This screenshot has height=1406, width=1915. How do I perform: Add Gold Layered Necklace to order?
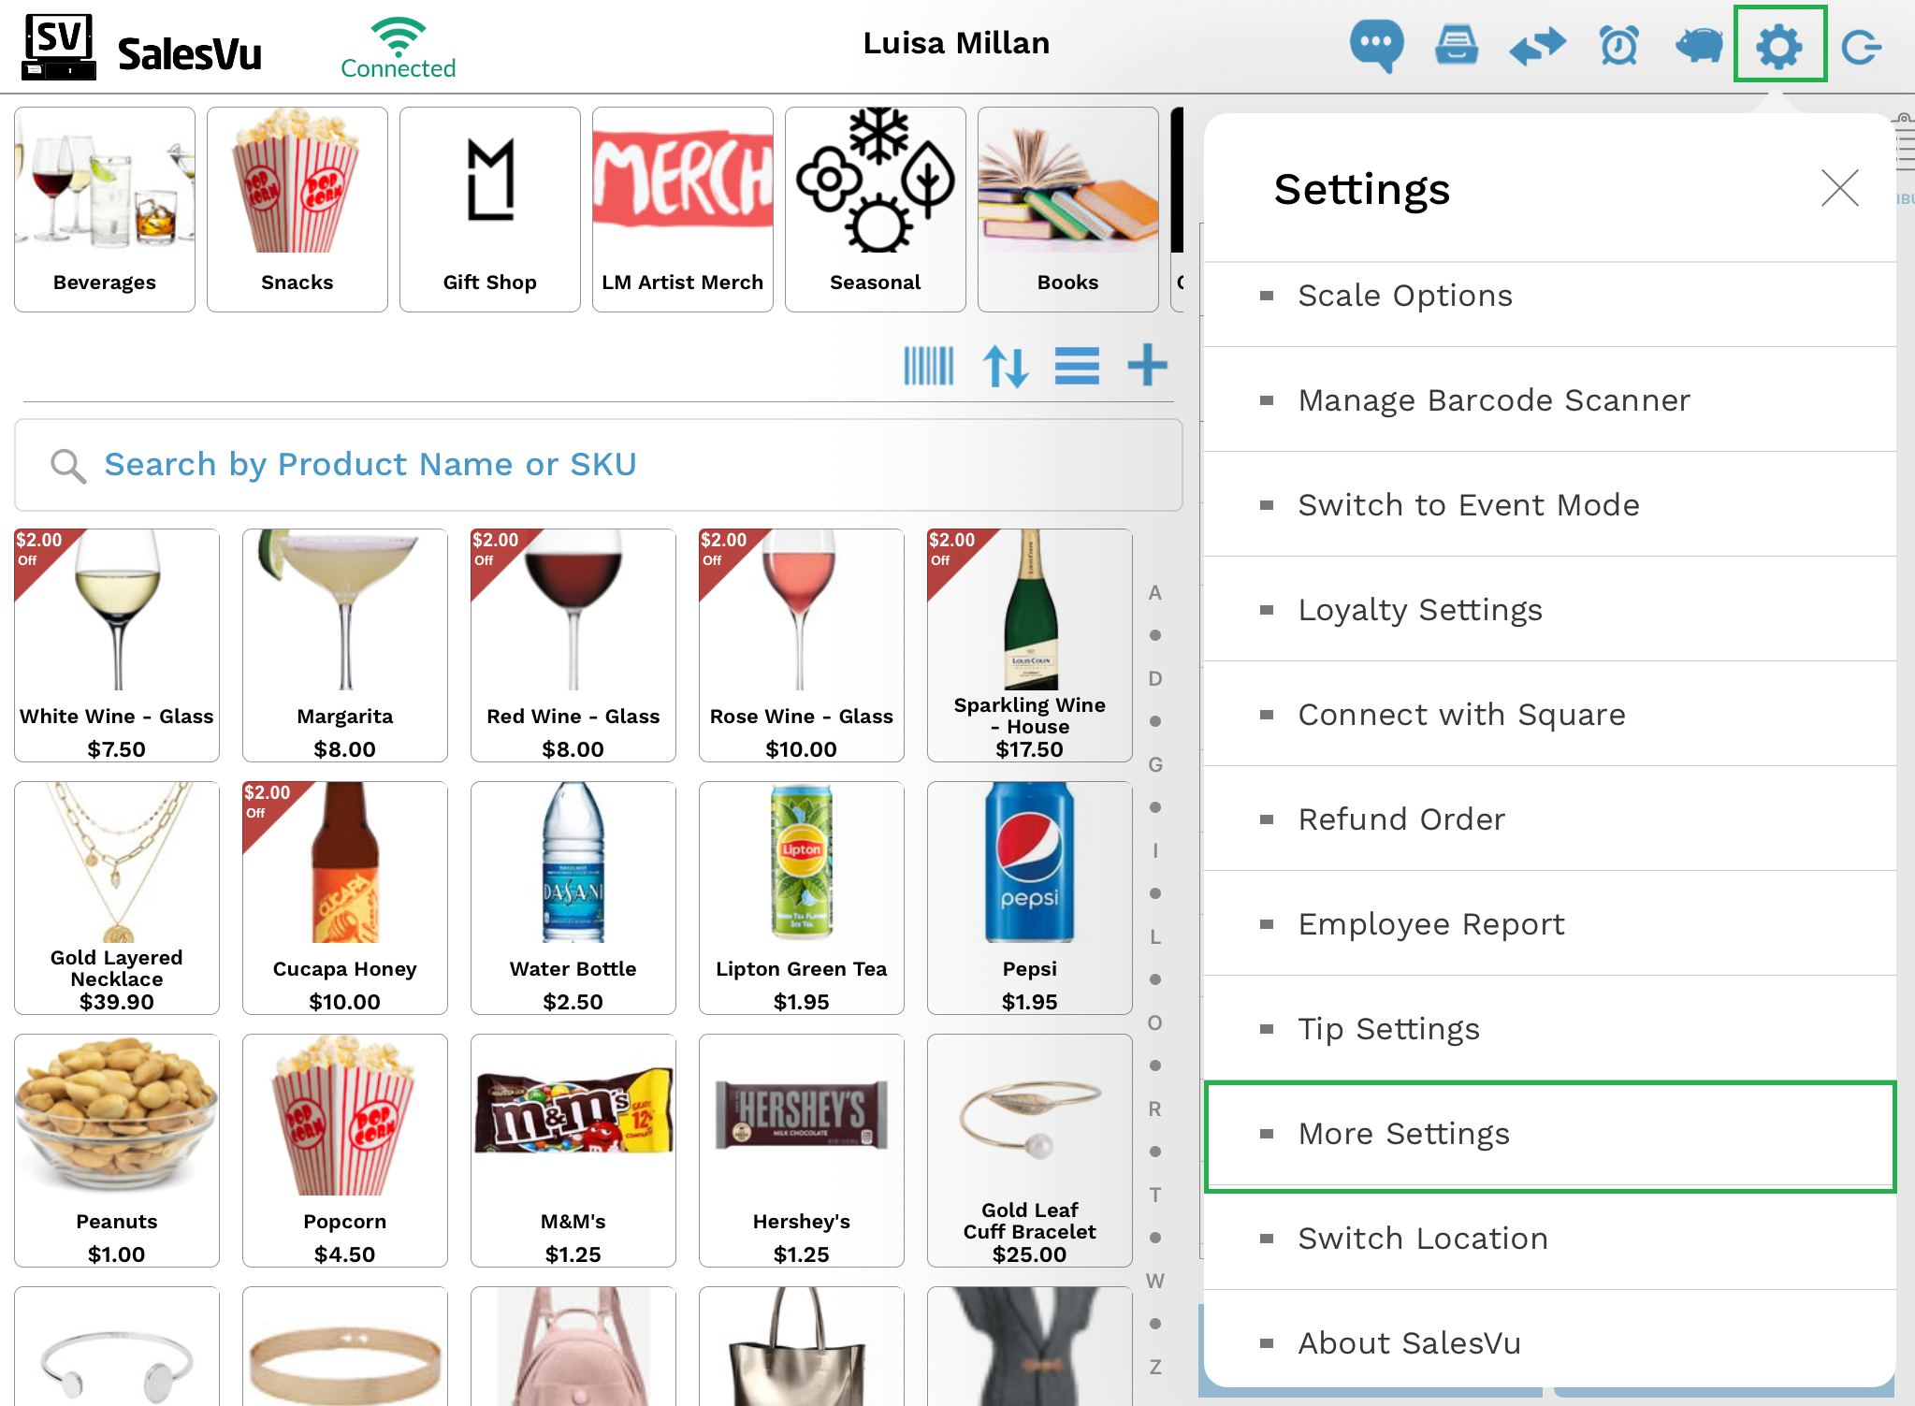pos(117,898)
